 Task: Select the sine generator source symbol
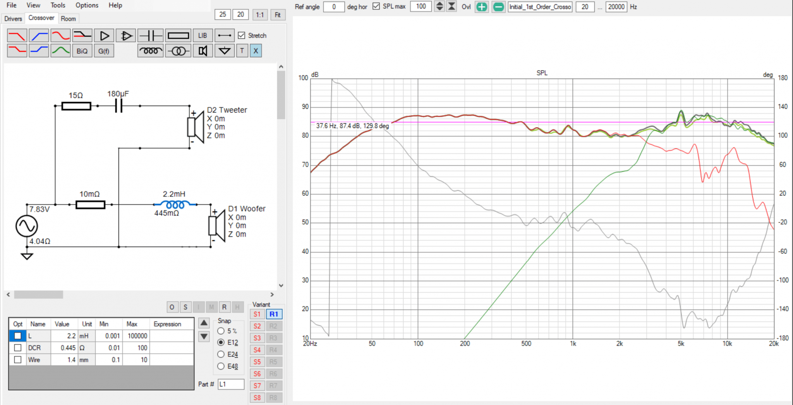[x=27, y=226]
